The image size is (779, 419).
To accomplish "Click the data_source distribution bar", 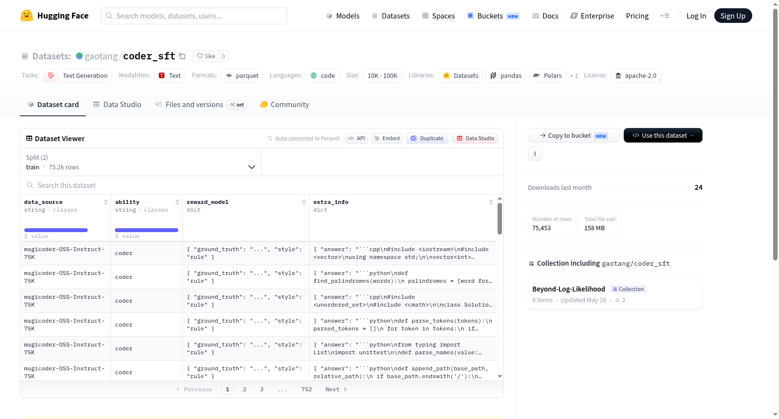I will pyautogui.click(x=56, y=230).
